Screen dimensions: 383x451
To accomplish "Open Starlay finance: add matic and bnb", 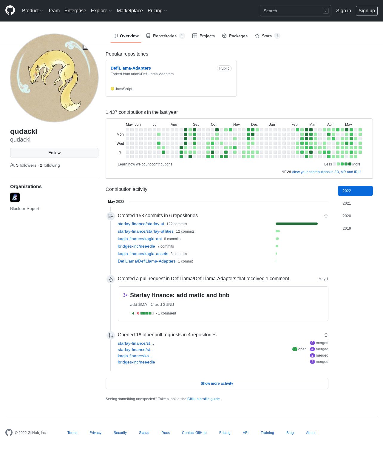I will [180, 295].
